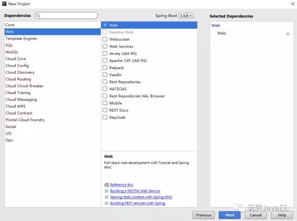Click the search magnifier icon
297x221 pixels.
pyautogui.click(x=38, y=15)
